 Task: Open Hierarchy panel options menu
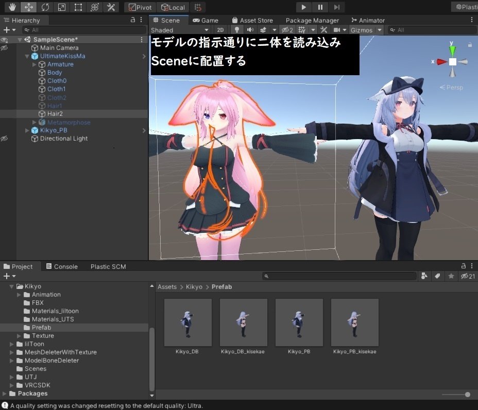tap(141, 20)
